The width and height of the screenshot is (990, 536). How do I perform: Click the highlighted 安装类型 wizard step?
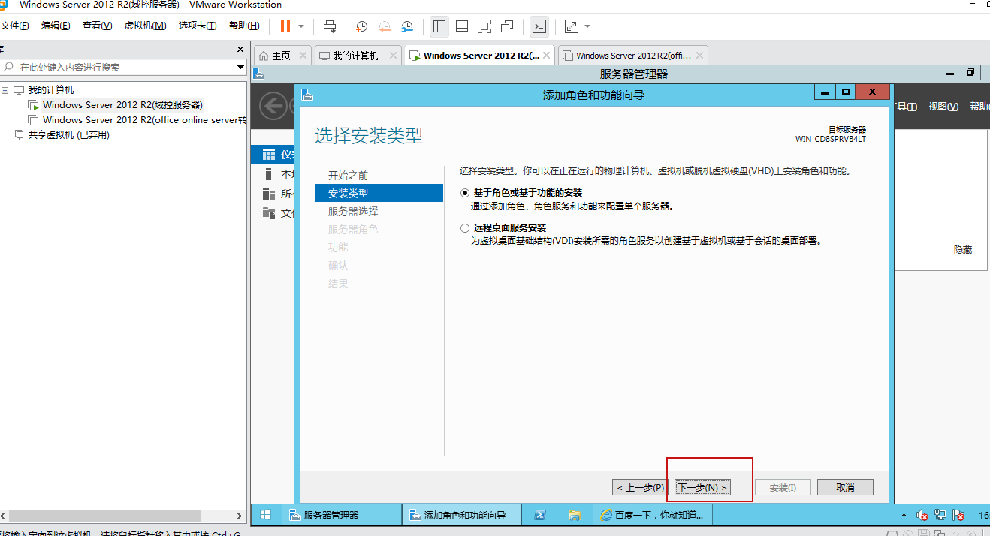pos(379,194)
